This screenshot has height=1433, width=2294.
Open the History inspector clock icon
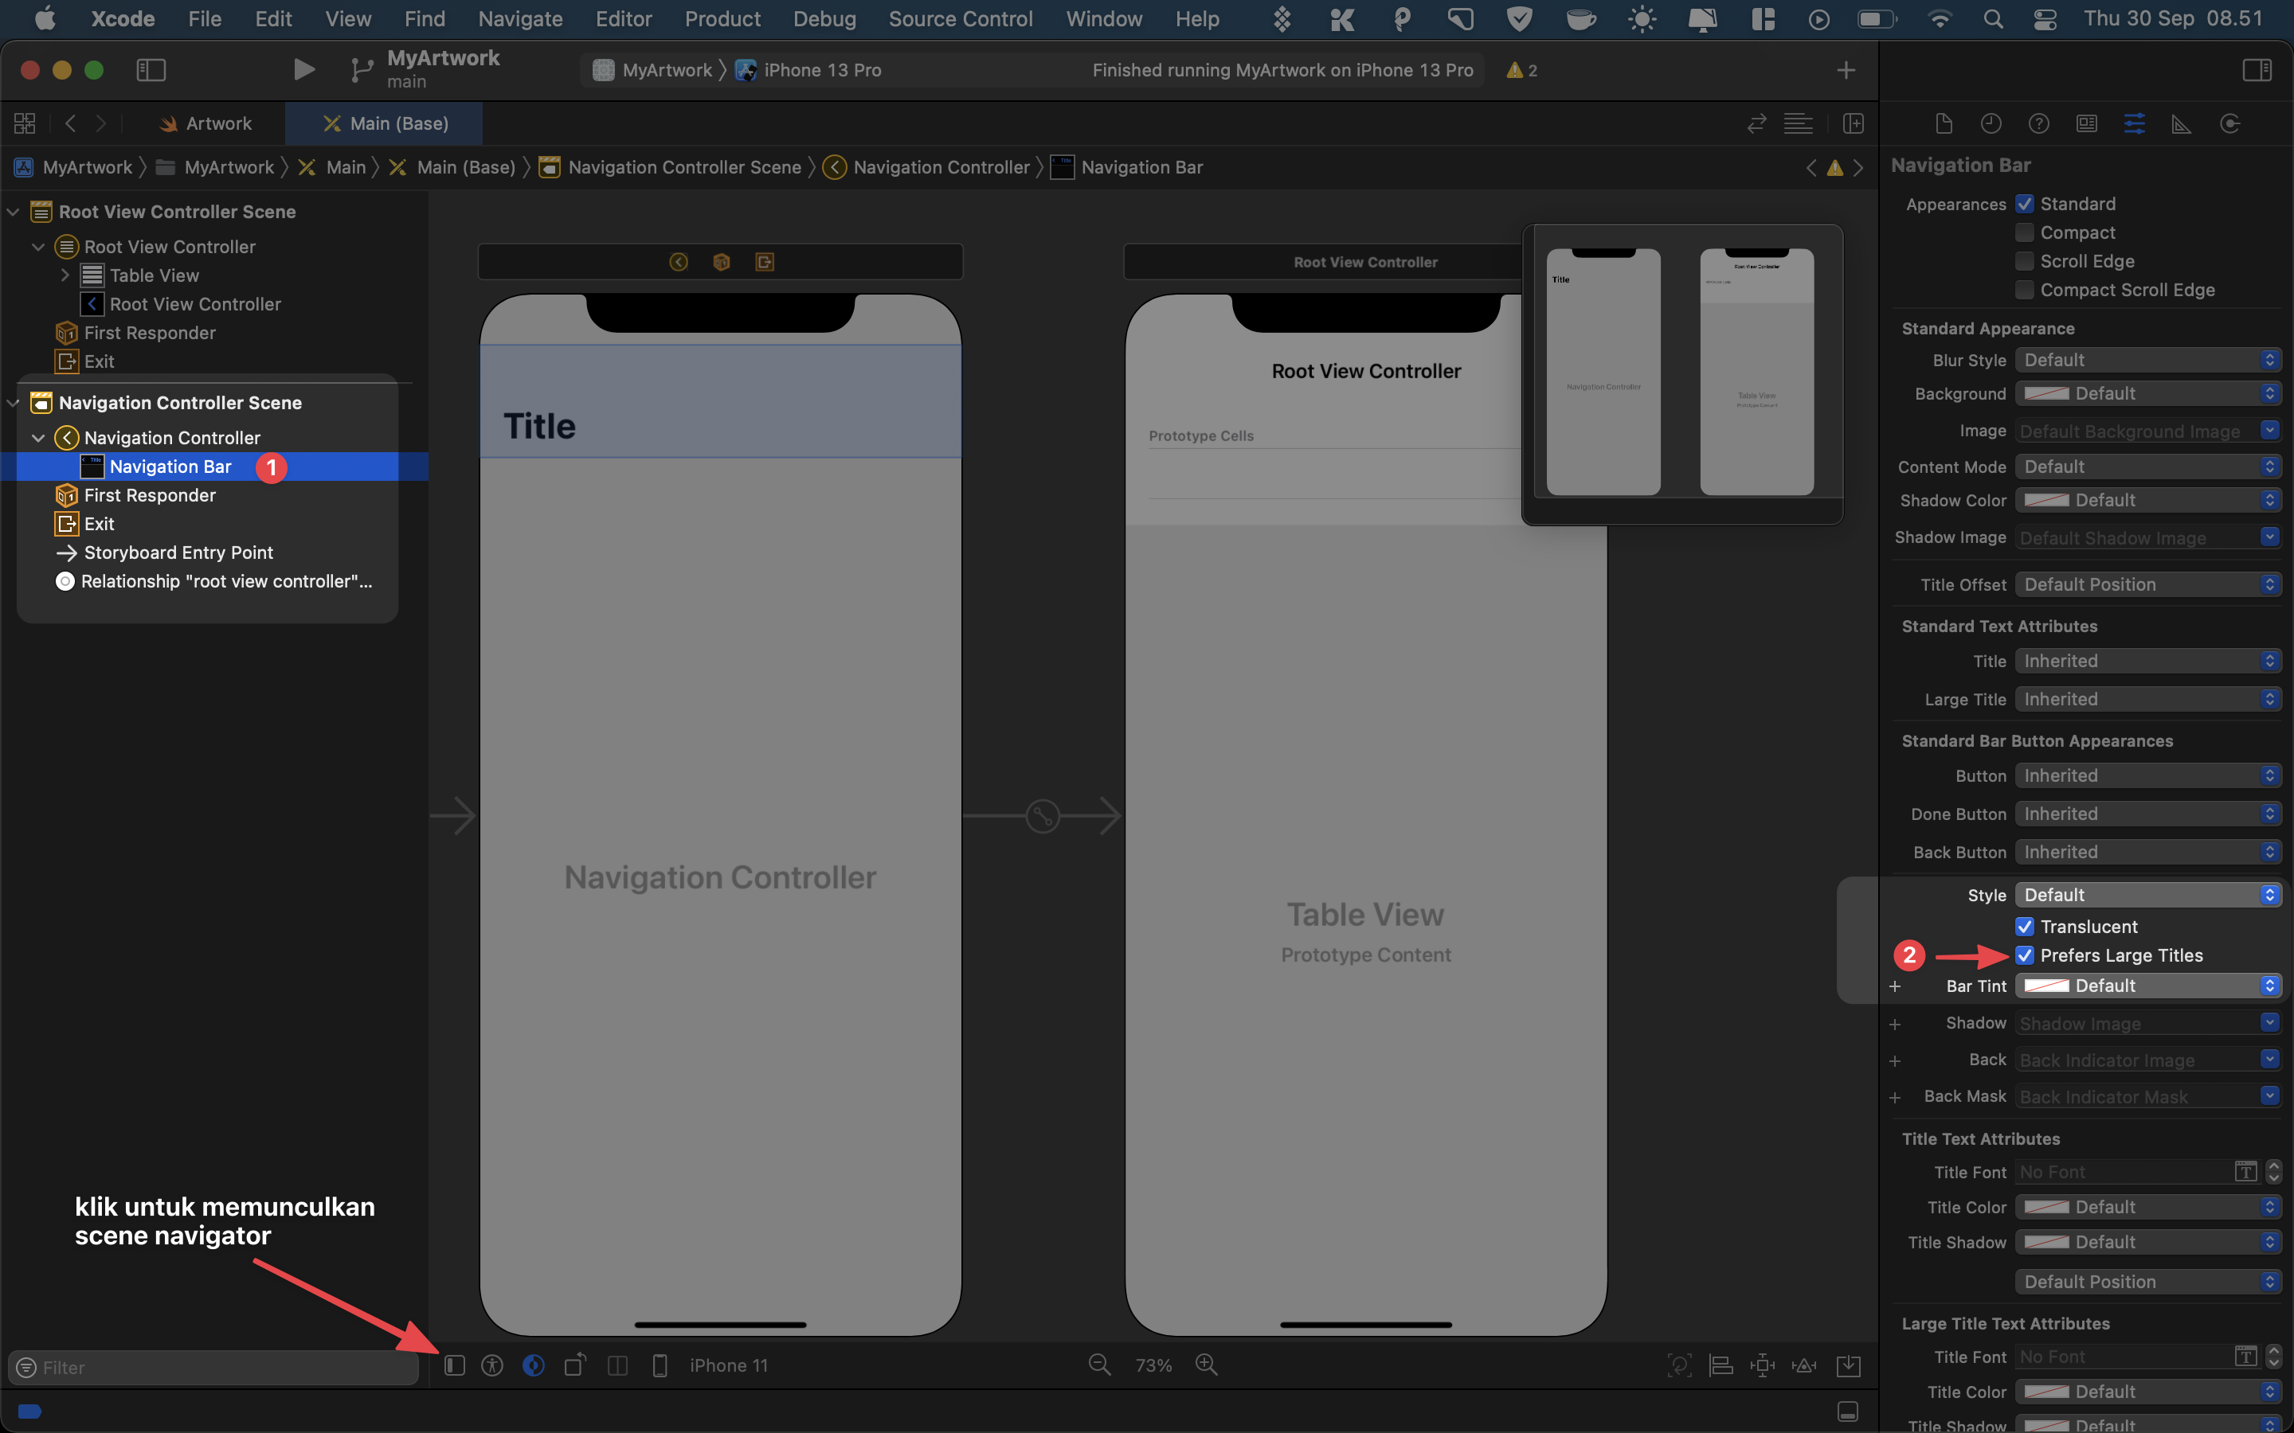1991,123
